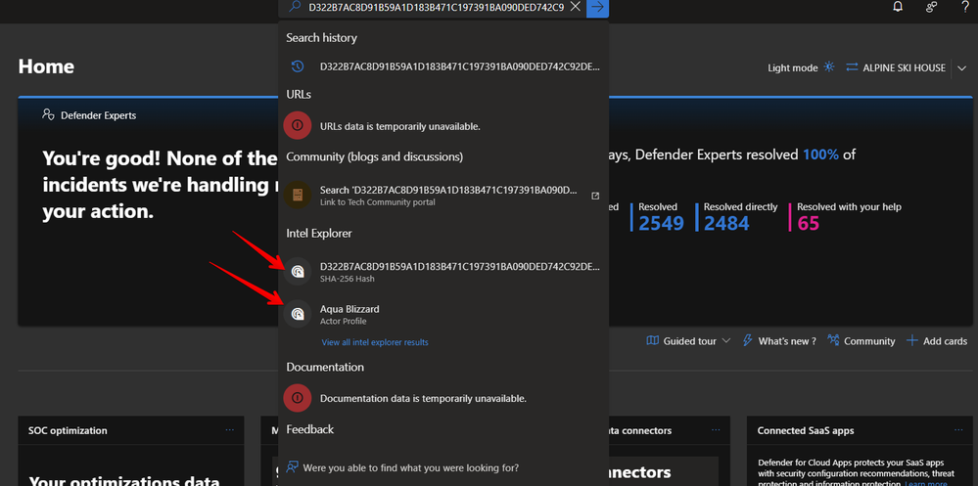Screen dimensions: 978x486
Task: Click the Resolved 2549 count
Action: pos(661,223)
